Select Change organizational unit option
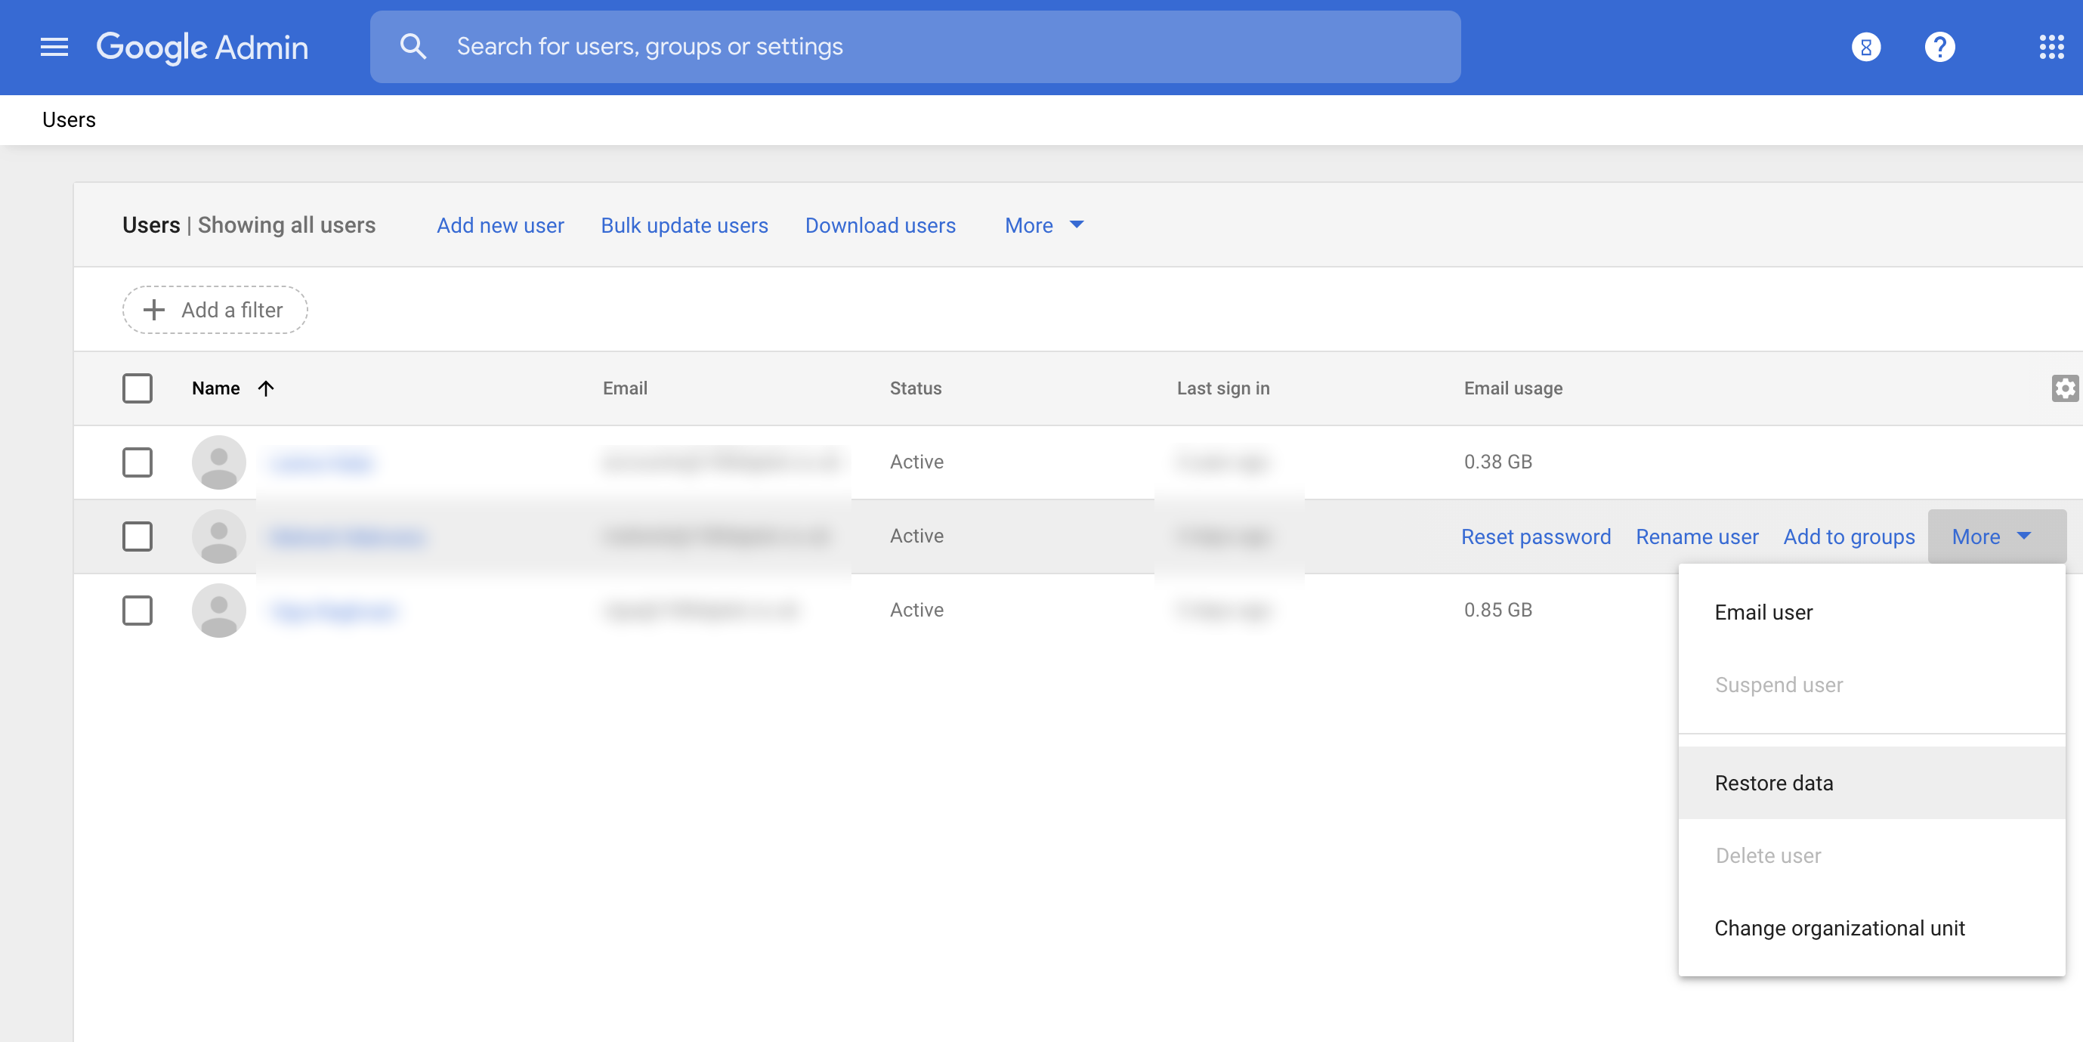This screenshot has height=1042, width=2083. click(x=1839, y=928)
